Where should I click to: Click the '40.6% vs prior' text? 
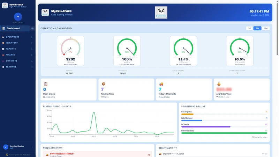coord(222,97)
